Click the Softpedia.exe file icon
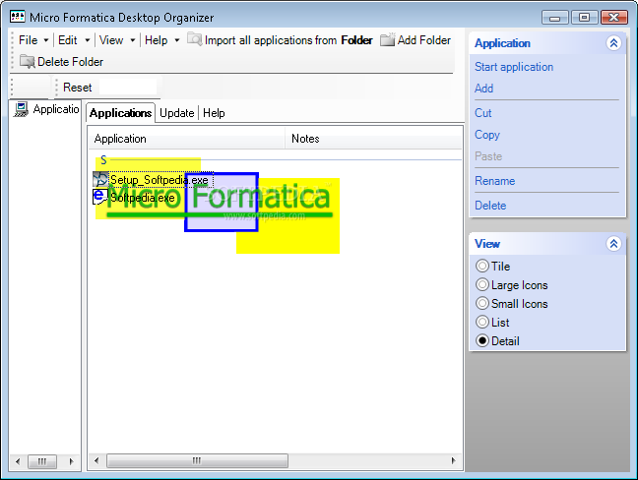Viewport: 638px width, 480px height. pos(100,197)
